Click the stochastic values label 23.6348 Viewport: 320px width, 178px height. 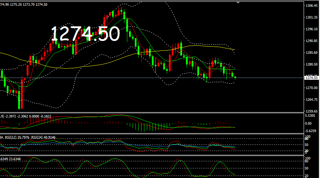click(15, 159)
